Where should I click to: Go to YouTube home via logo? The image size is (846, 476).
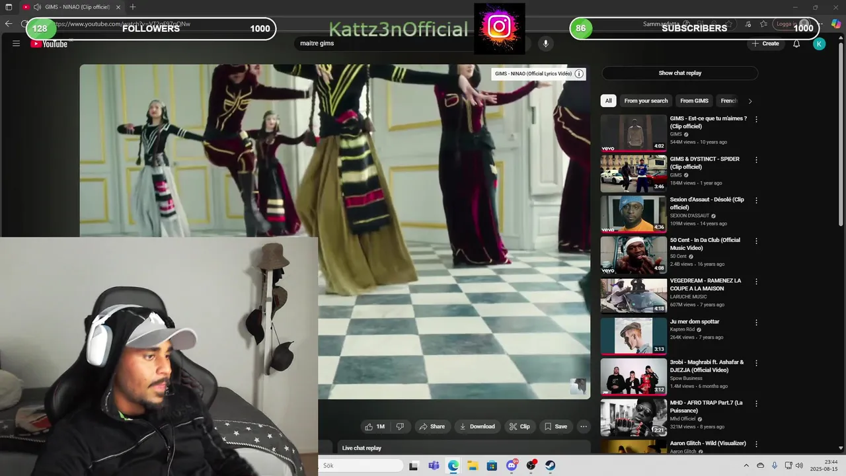click(x=49, y=44)
